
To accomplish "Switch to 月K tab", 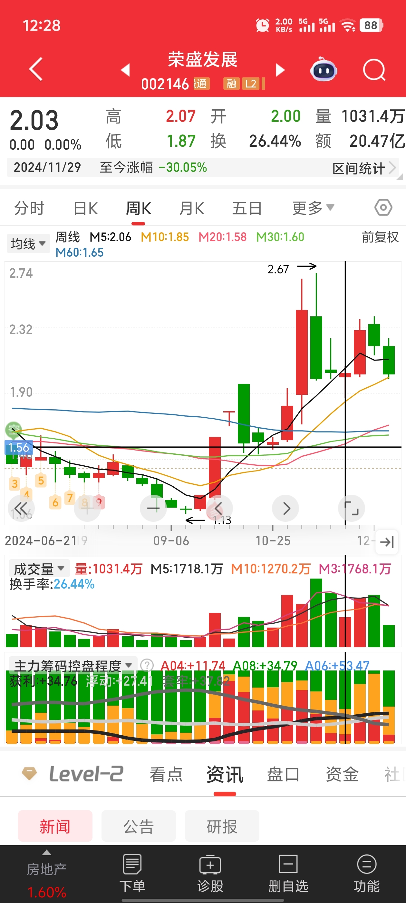I will click(x=192, y=208).
